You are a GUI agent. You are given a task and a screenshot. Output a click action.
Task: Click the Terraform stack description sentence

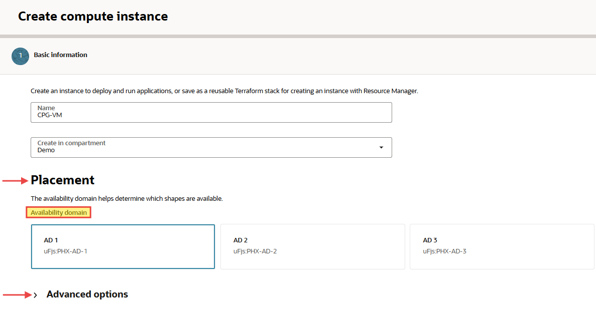click(224, 91)
